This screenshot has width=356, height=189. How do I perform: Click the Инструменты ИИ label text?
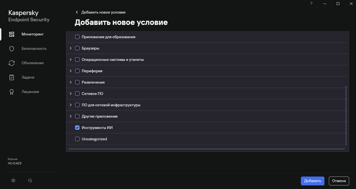coord(97,127)
